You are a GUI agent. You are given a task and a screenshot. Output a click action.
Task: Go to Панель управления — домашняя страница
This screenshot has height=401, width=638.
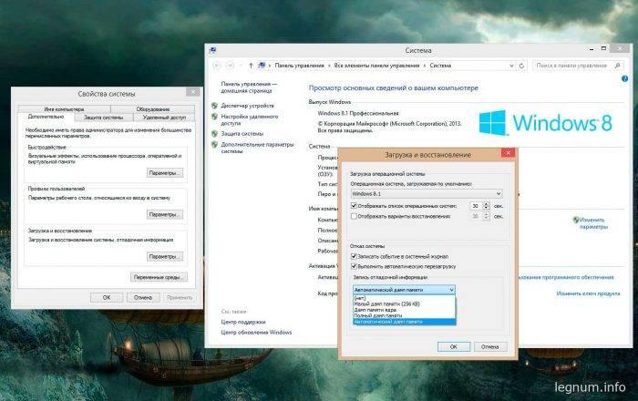249,87
